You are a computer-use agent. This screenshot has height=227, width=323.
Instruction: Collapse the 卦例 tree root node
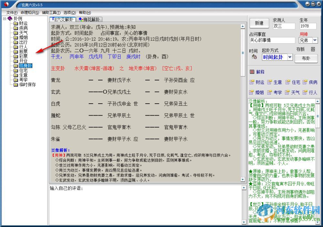[5, 18]
